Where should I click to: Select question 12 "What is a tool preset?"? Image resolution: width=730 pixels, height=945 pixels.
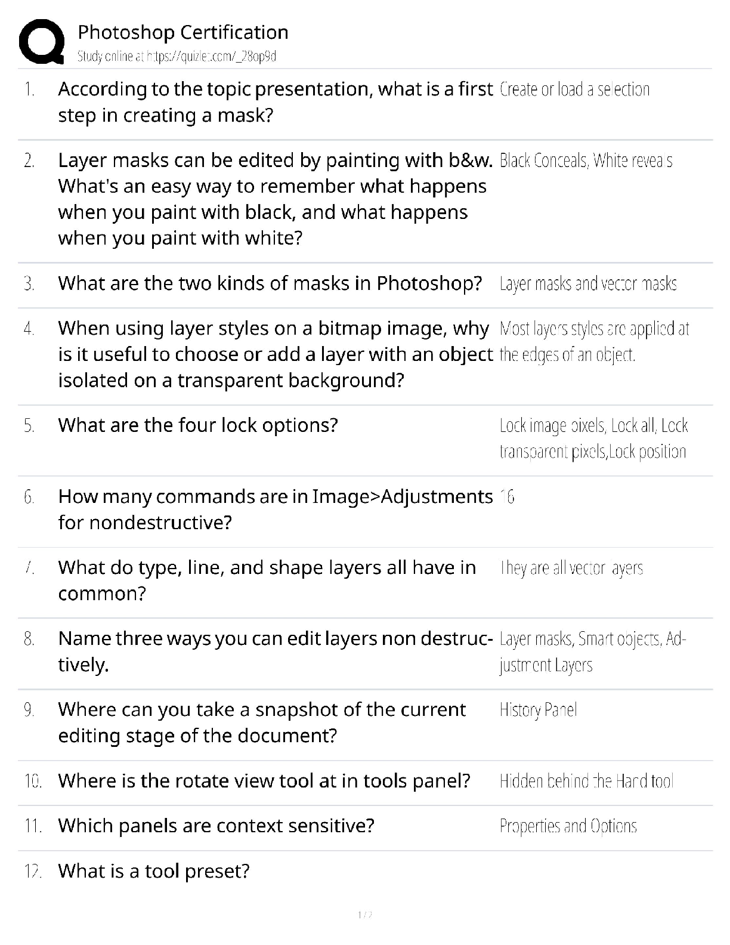(154, 871)
